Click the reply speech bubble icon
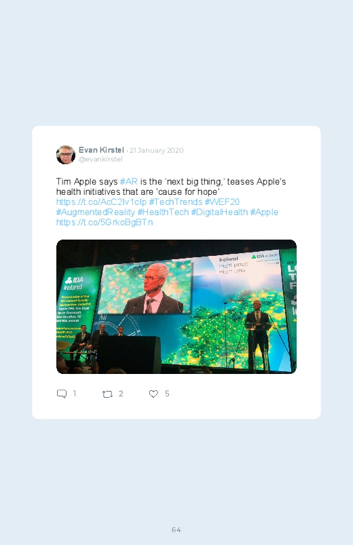The image size is (353, 545). pyautogui.click(x=62, y=394)
